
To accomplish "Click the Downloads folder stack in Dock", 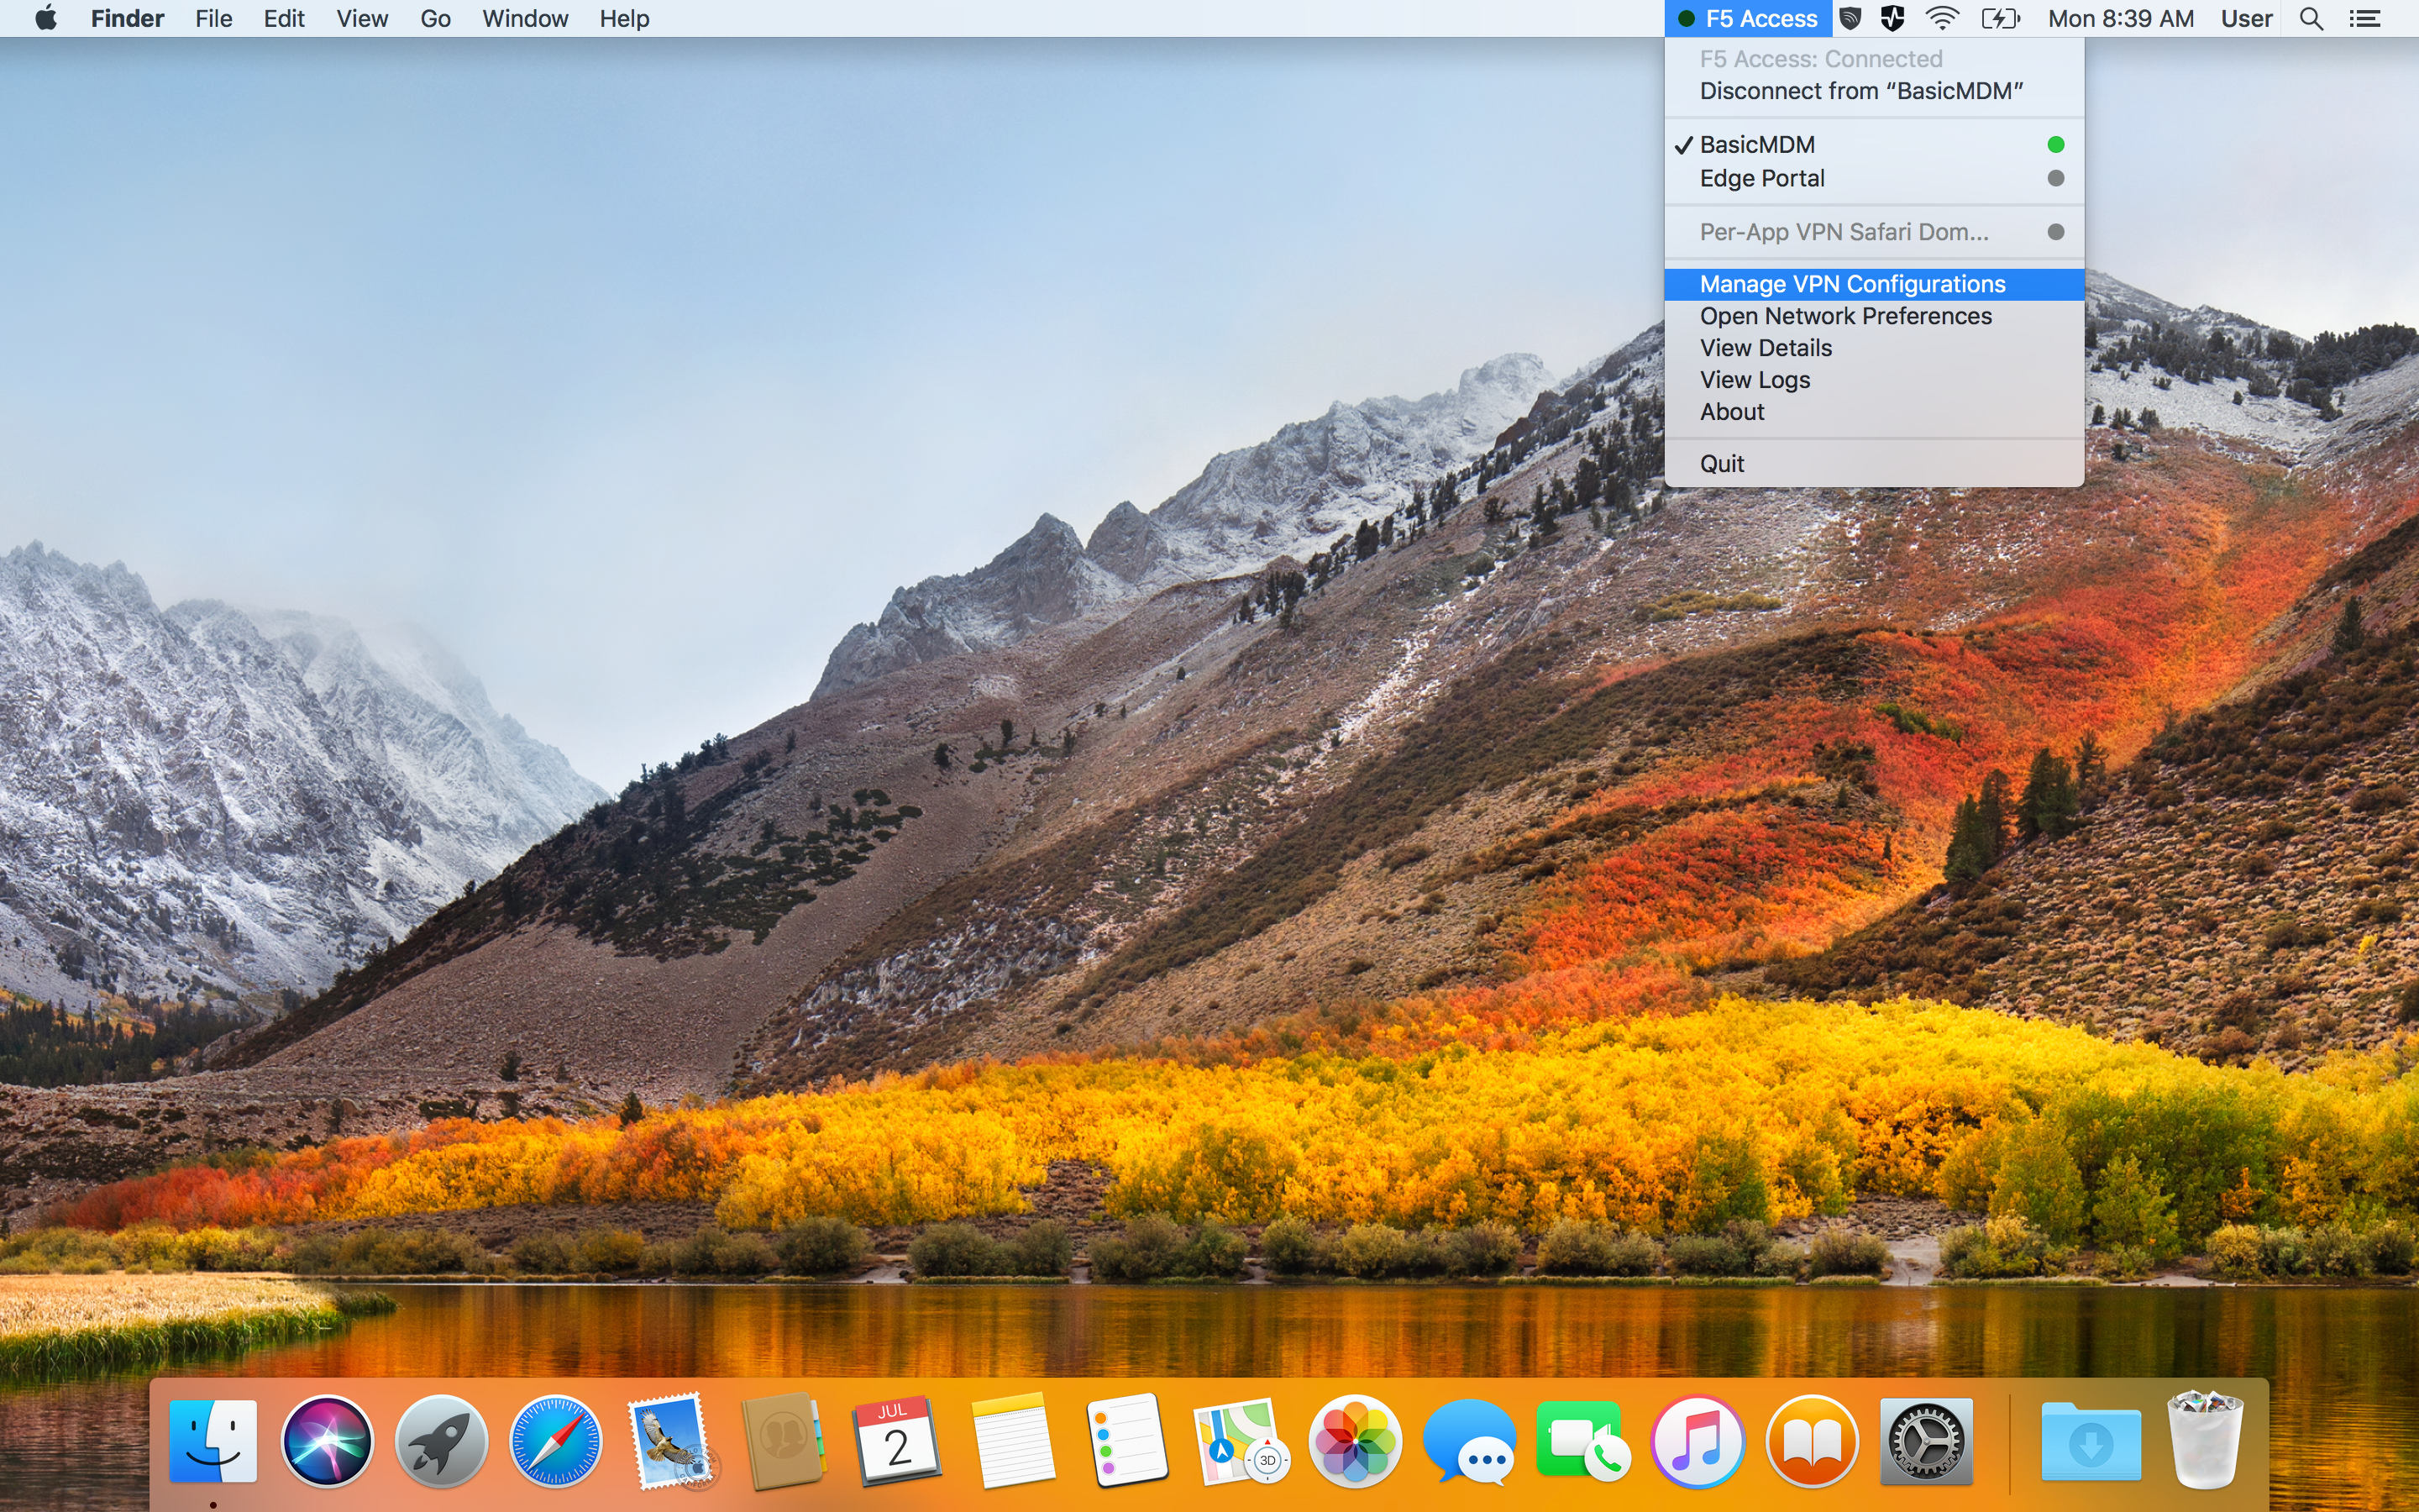I will pyautogui.click(x=2090, y=1441).
